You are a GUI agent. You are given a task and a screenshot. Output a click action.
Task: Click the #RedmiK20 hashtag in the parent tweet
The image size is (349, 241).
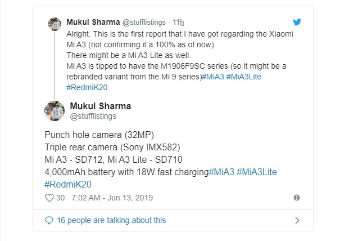tap(85, 88)
